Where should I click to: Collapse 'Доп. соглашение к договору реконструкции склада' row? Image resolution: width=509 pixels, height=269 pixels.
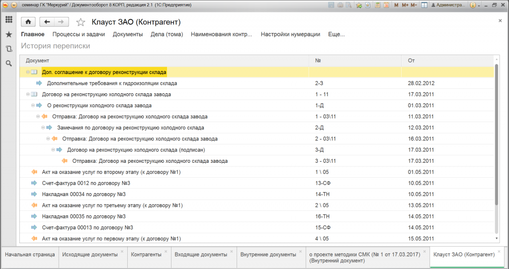[x=28, y=72]
